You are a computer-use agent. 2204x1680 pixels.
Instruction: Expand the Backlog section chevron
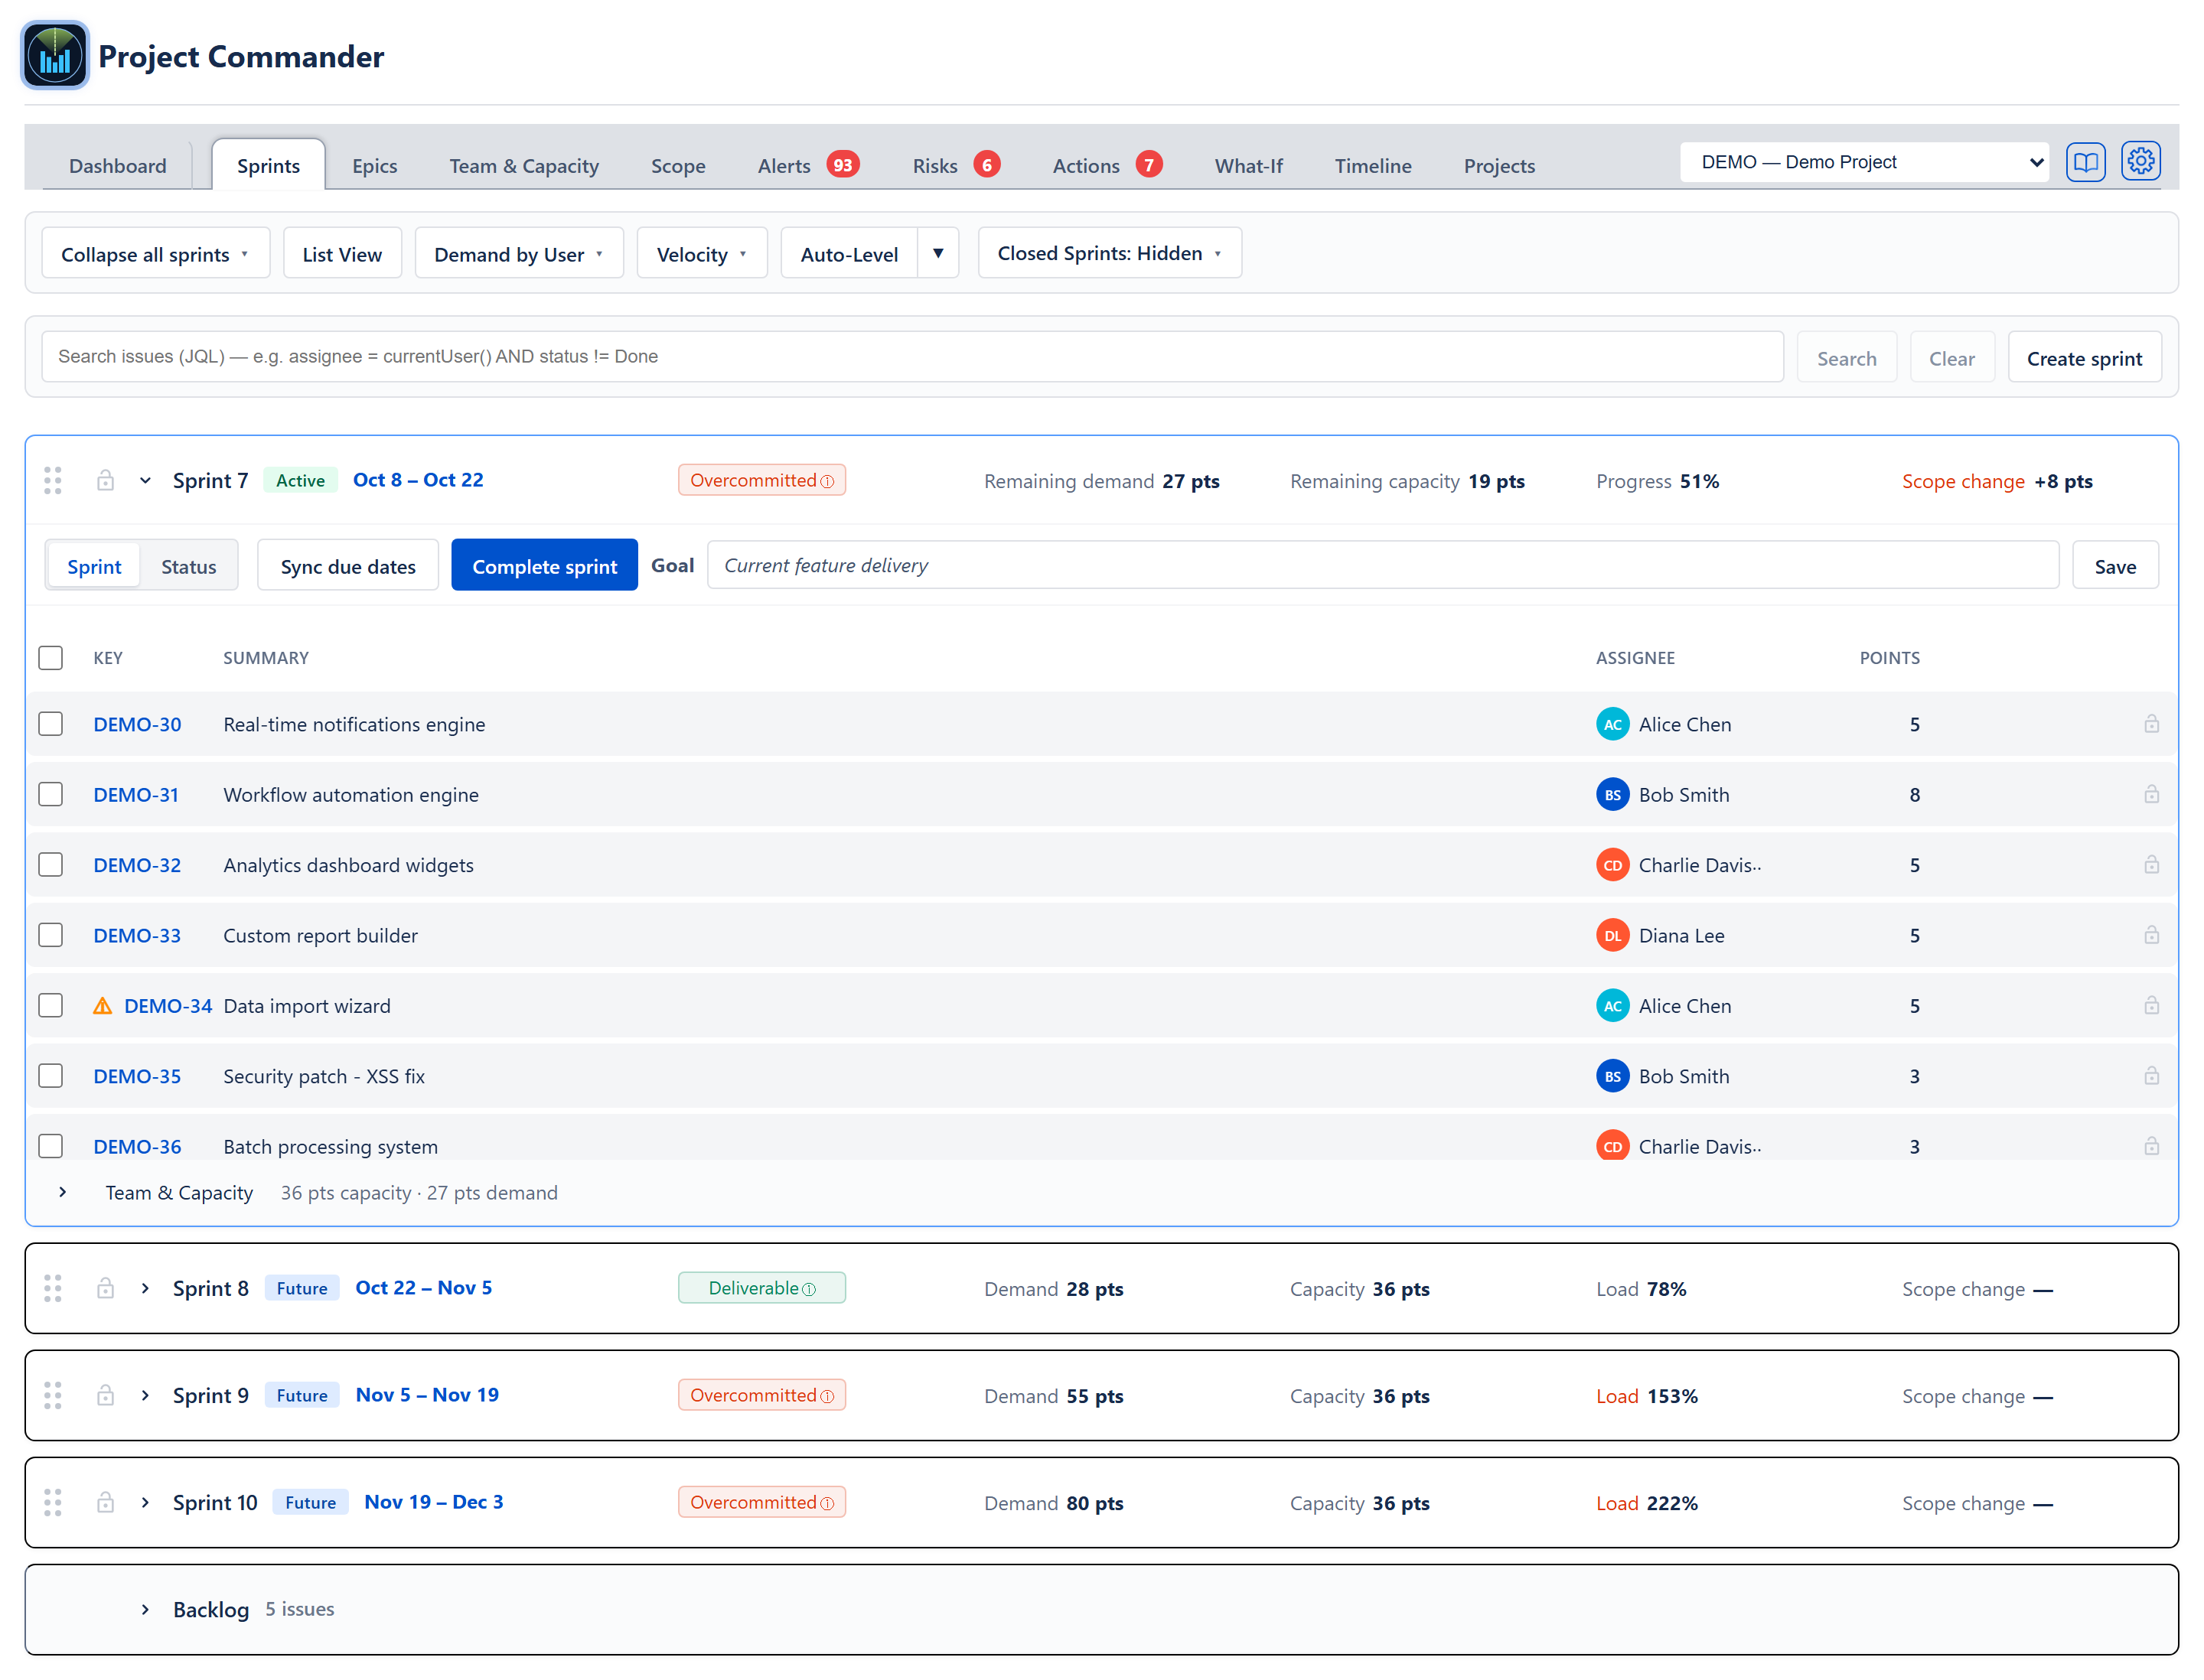pos(145,1610)
